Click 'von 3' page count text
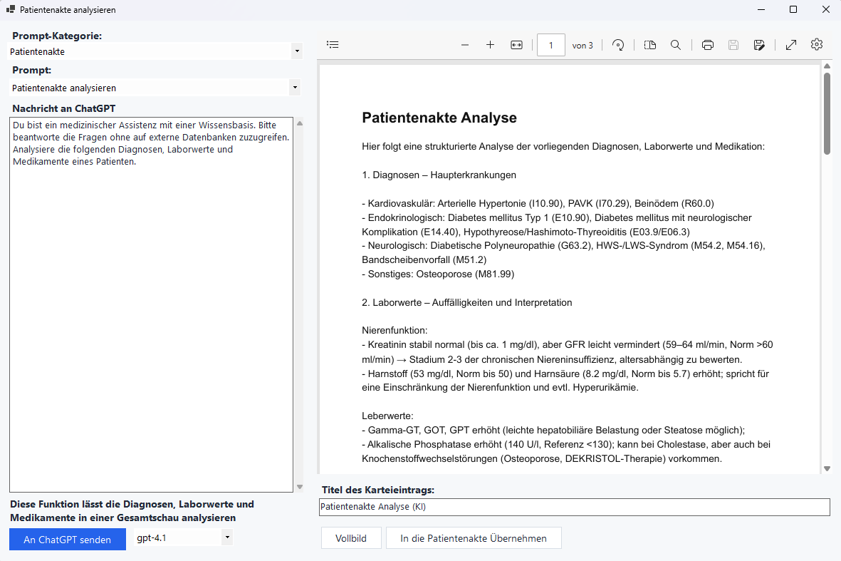 [x=583, y=46]
